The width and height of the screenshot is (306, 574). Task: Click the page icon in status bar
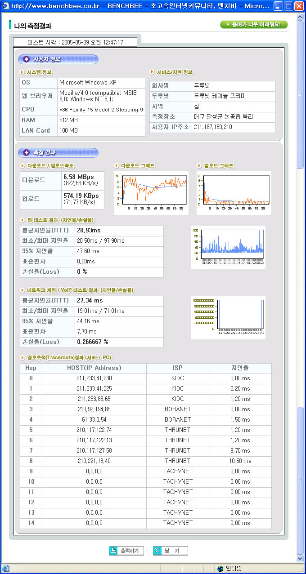point(5,569)
